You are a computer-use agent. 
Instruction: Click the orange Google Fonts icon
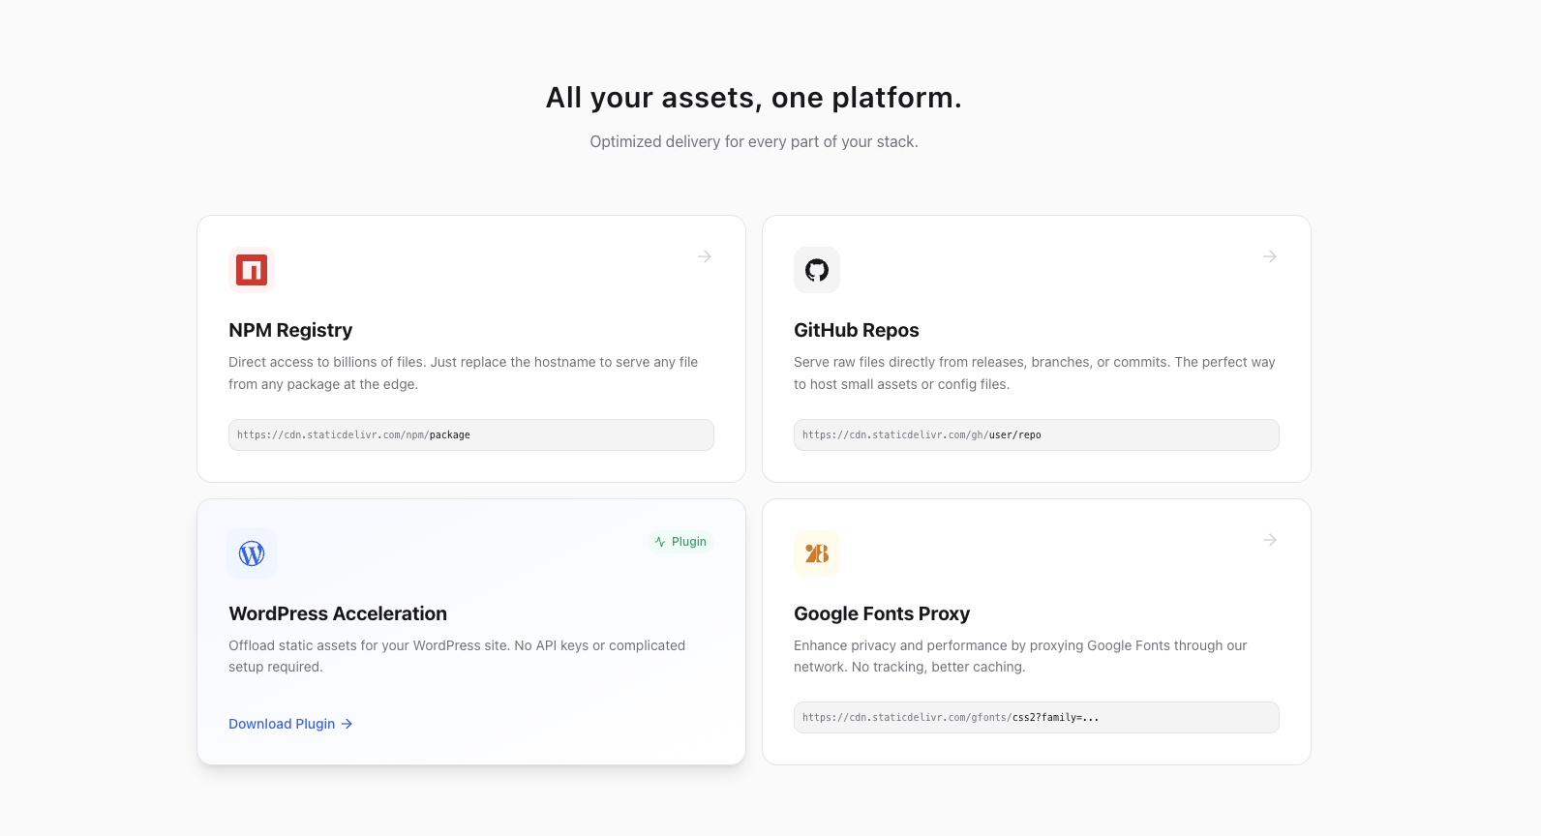tap(817, 553)
